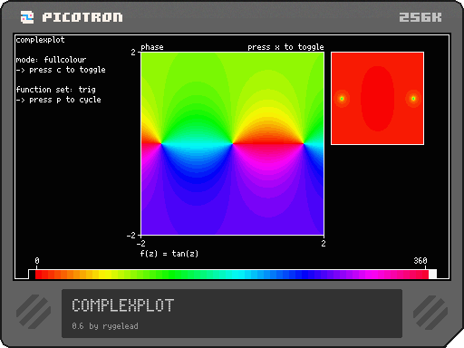Click the red magnitude thumbnail plot

click(x=377, y=98)
